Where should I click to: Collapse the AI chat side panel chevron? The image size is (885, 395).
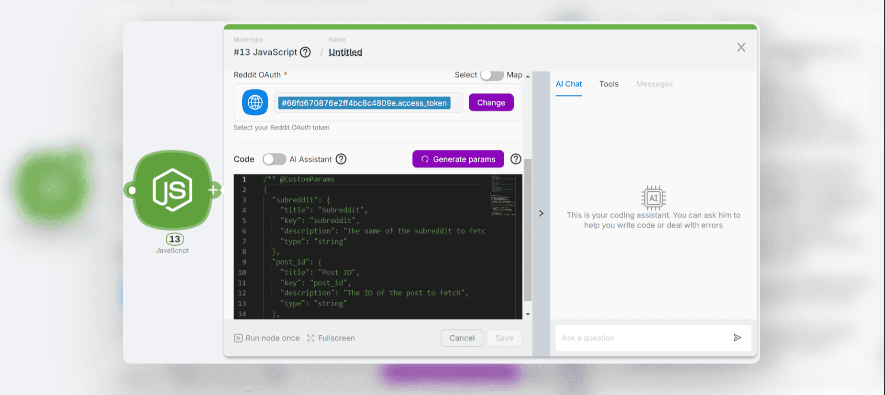(x=541, y=213)
